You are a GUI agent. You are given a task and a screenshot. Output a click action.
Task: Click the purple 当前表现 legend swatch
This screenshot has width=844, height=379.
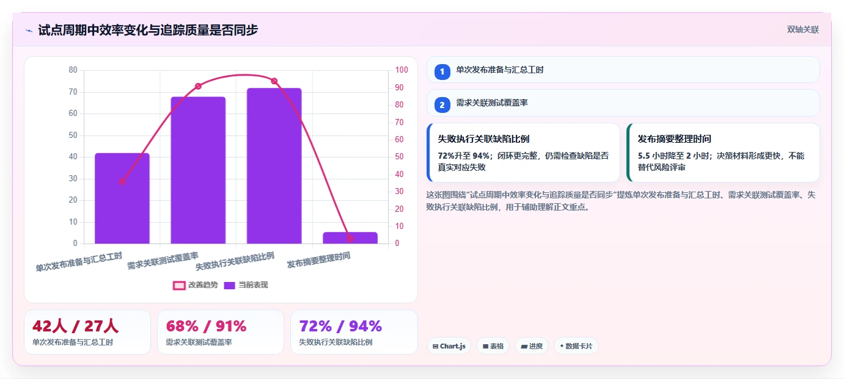(x=230, y=285)
